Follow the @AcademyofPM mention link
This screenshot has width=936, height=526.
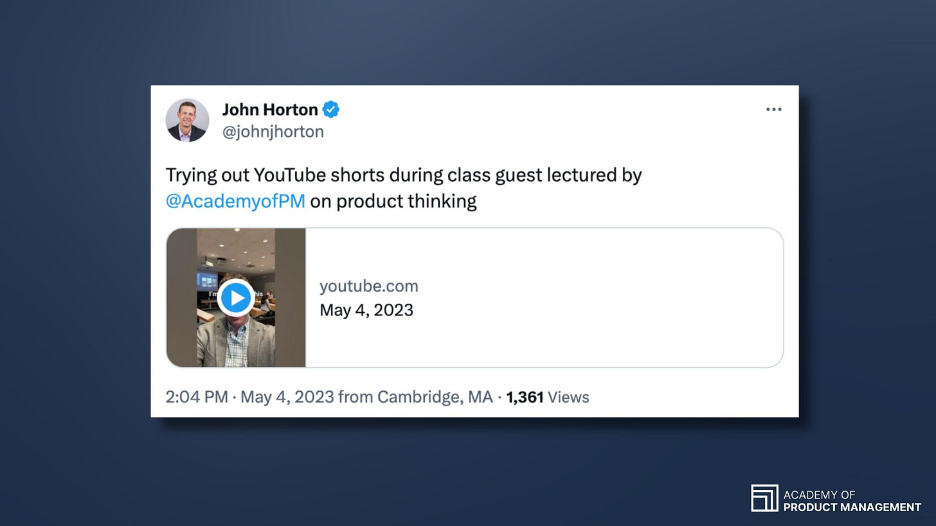point(235,201)
